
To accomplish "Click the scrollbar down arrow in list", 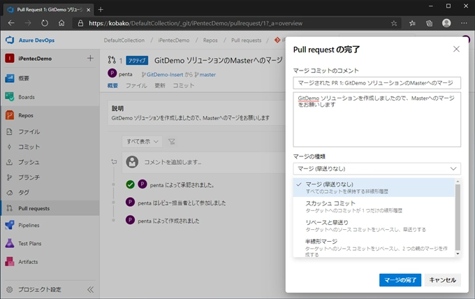I will coord(458,254).
